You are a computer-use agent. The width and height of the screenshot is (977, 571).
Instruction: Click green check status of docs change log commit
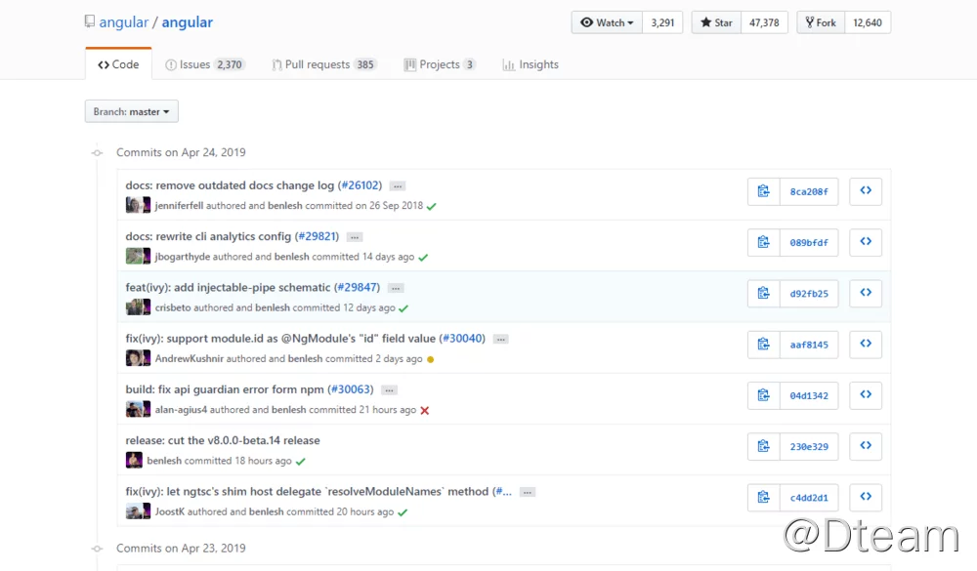coord(431,206)
